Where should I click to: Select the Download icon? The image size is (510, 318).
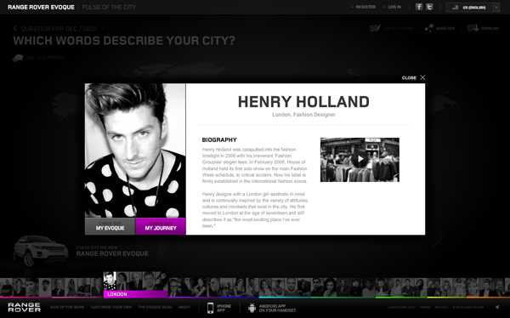473,28
